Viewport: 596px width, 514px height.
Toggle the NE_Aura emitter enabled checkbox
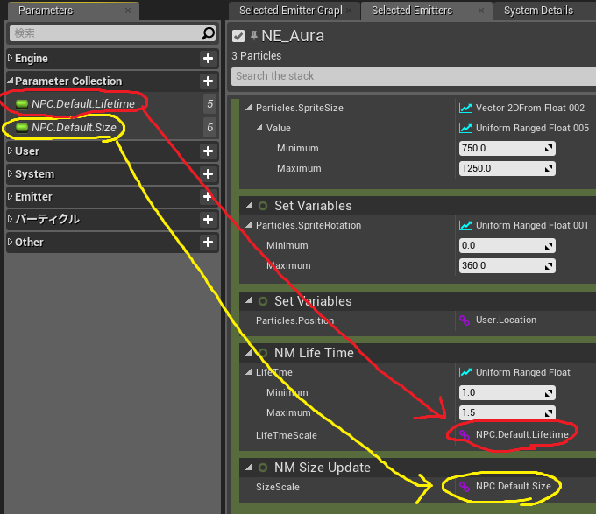tap(238, 36)
